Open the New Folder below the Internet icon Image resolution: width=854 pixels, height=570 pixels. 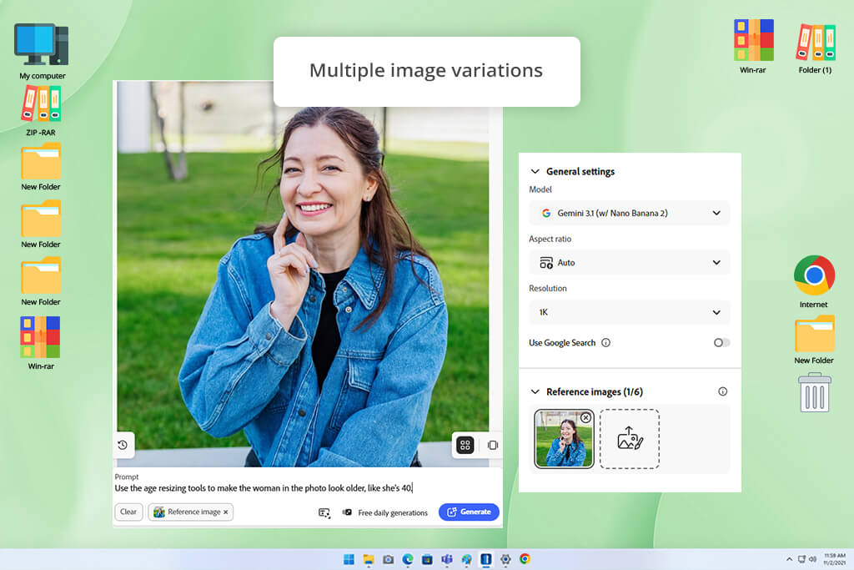(814, 340)
